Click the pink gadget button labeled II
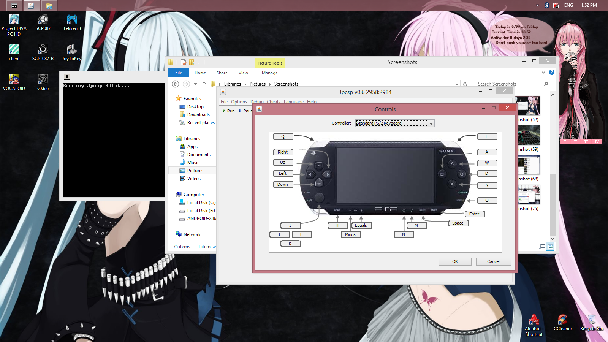 tap(575, 142)
